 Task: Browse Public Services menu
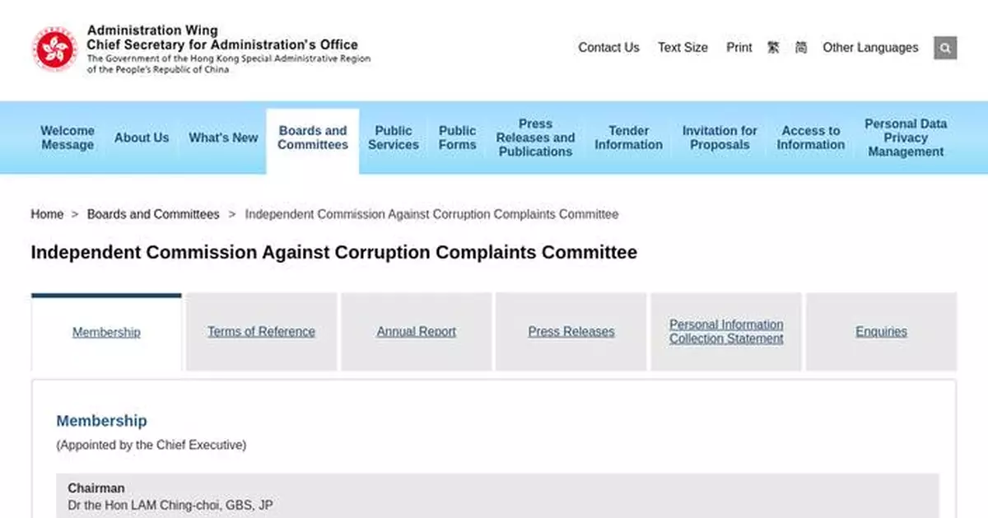(x=394, y=138)
